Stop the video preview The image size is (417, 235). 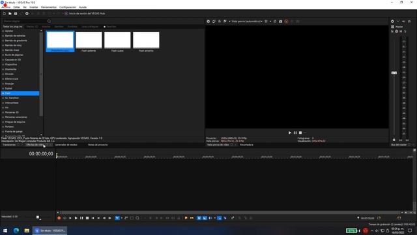300,133
